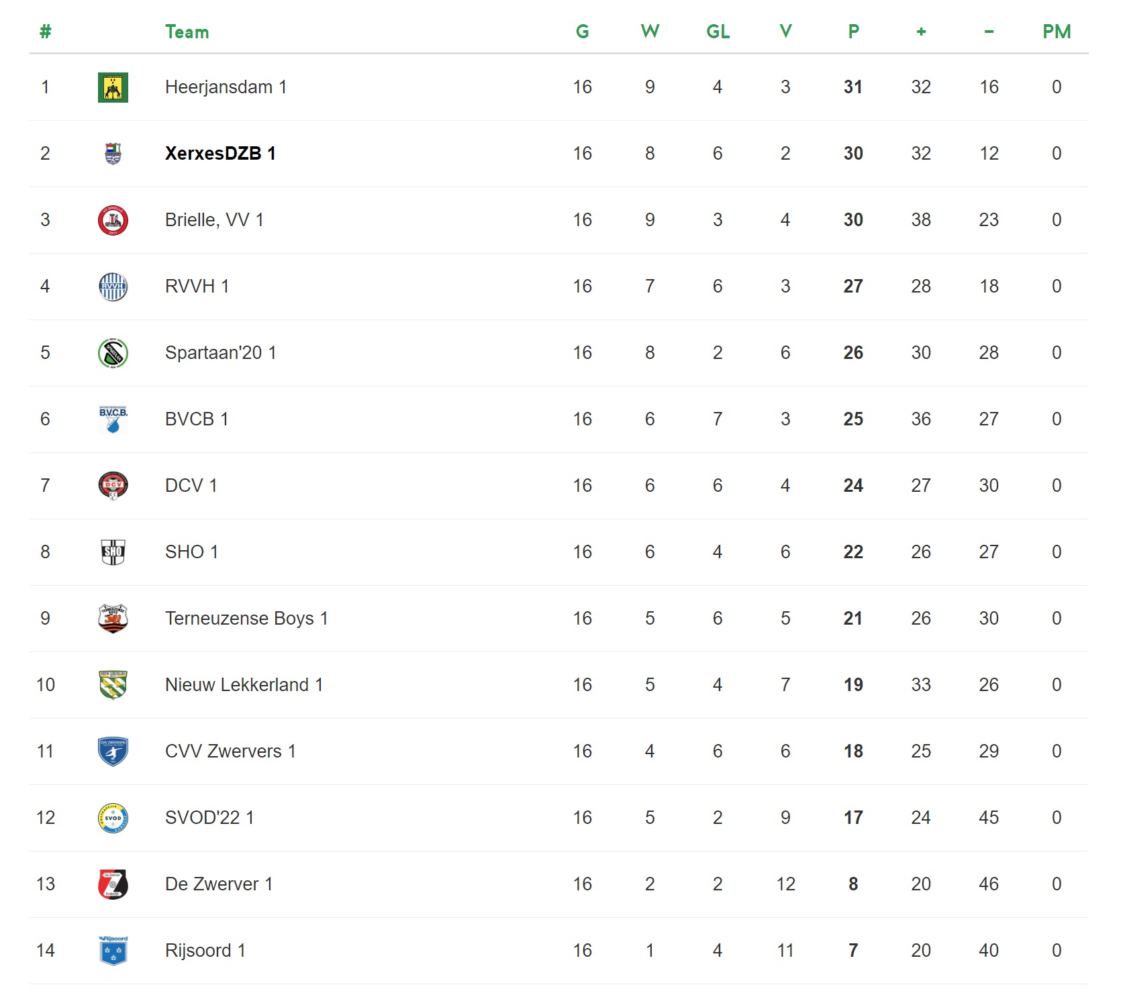Click the De Zwerver red-black logo
The height and width of the screenshot is (993, 1125).
pos(113,884)
